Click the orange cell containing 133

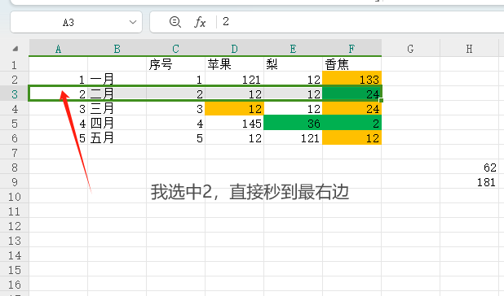click(x=352, y=79)
